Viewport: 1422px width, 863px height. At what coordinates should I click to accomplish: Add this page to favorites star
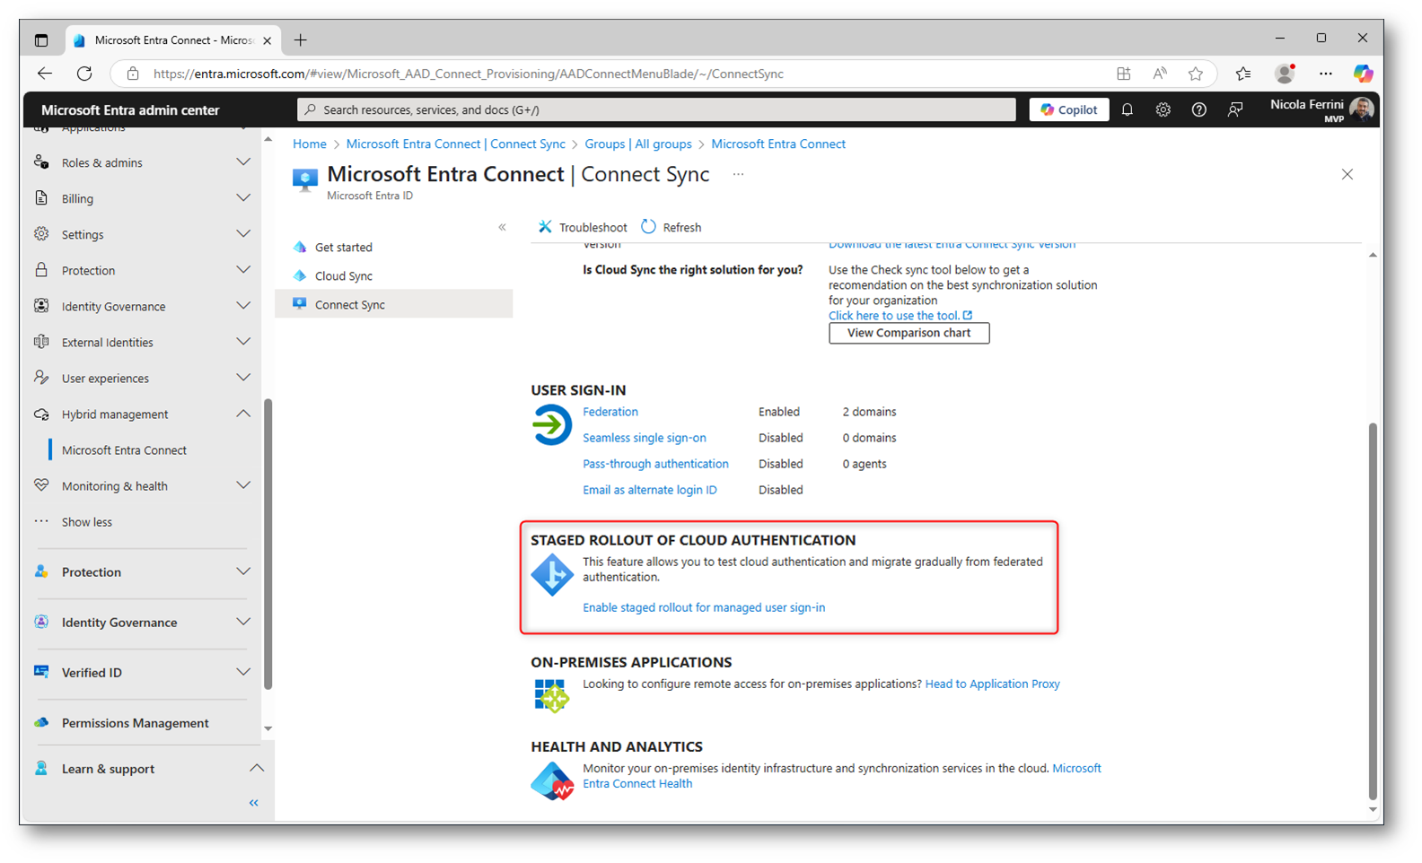1196,74
